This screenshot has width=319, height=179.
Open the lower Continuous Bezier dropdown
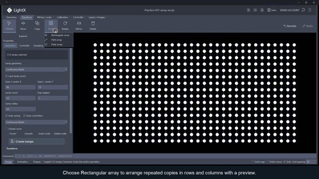point(36,122)
